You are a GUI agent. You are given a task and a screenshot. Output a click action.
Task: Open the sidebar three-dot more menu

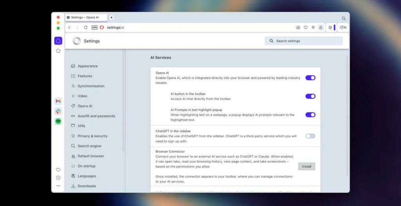58,186
